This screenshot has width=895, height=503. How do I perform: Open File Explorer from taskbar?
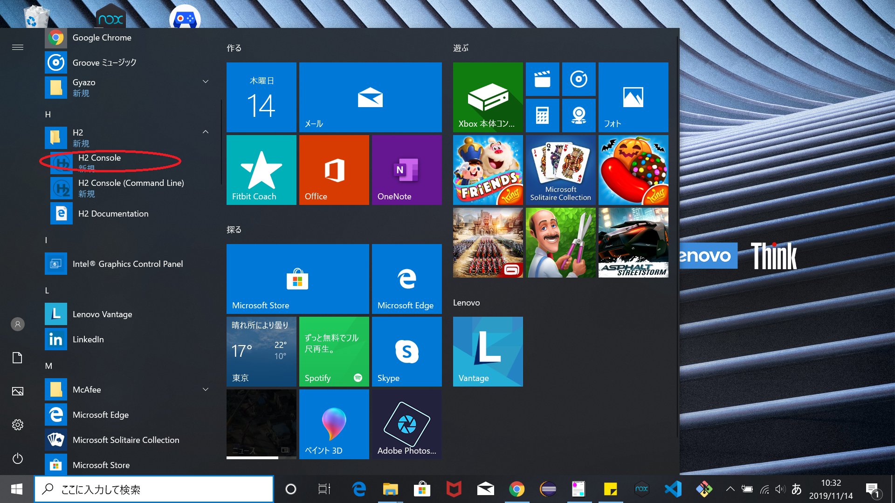[391, 489]
